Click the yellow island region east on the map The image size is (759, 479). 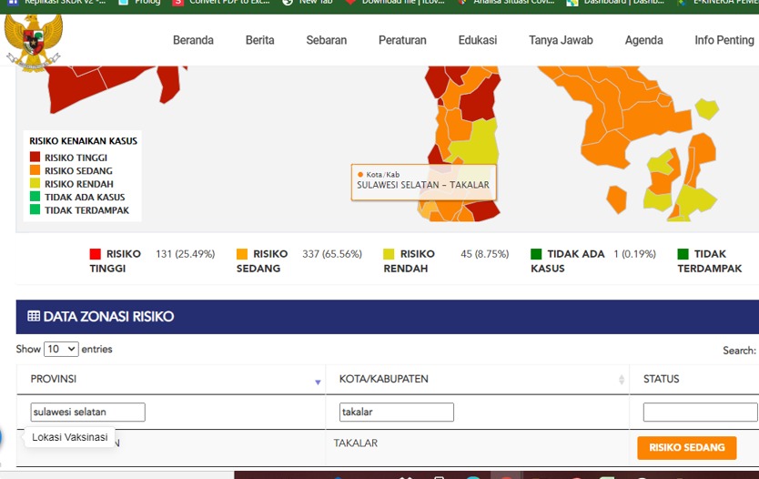(707, 108)
